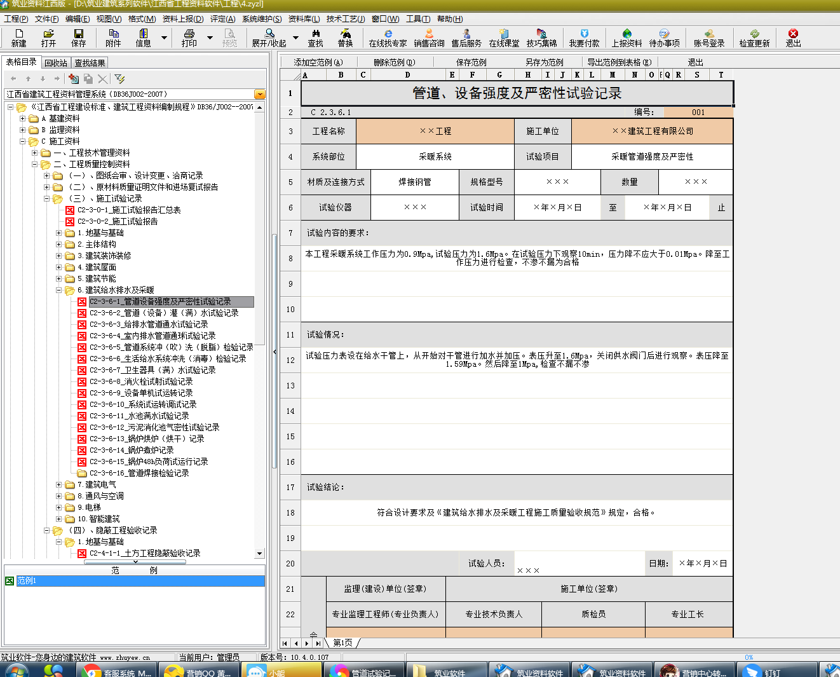This screenshot has width=840, height=677.
Task: Click the 退出 button above the sheet
Action: pyautogui.click(x=695, y=62)
